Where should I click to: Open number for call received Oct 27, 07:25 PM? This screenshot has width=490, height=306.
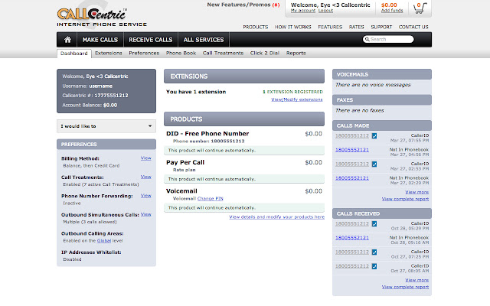[352, 252]
